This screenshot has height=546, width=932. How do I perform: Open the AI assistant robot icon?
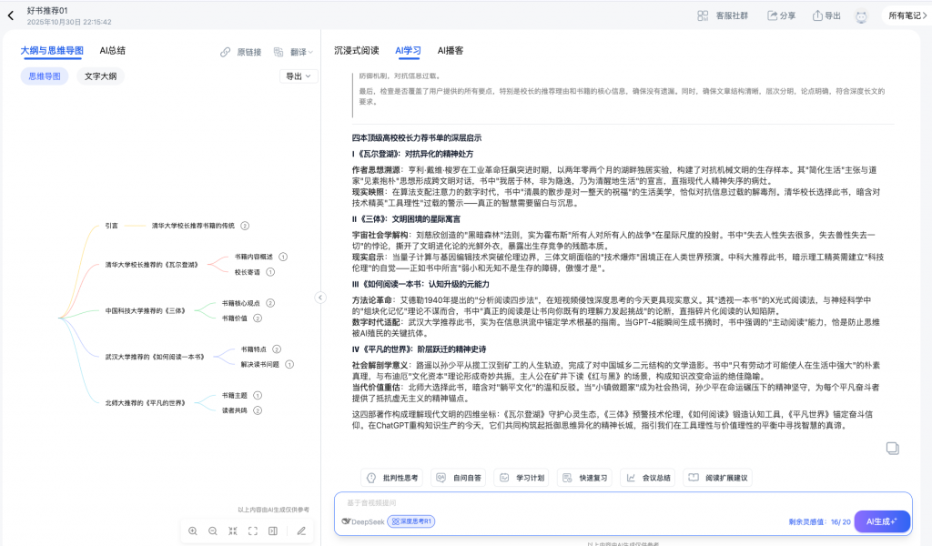point(861,15)
